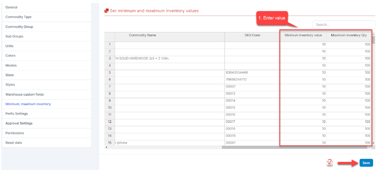
Task: Click the SKU Code column header
Action: tap(252, 37)
